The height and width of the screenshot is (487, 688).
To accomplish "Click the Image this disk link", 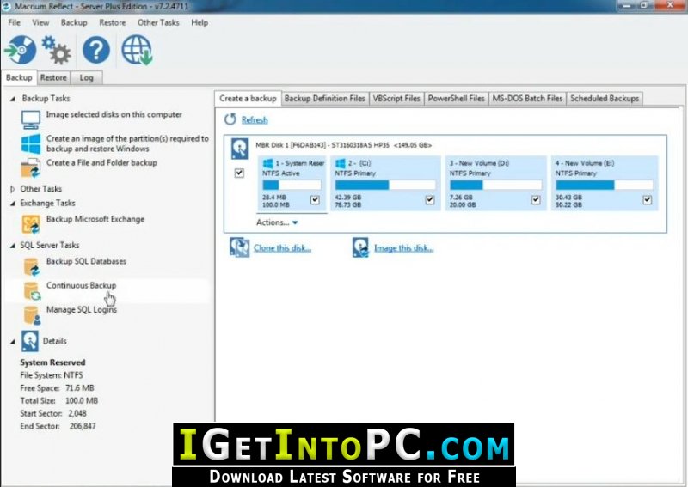I will [x=403, y=248].
